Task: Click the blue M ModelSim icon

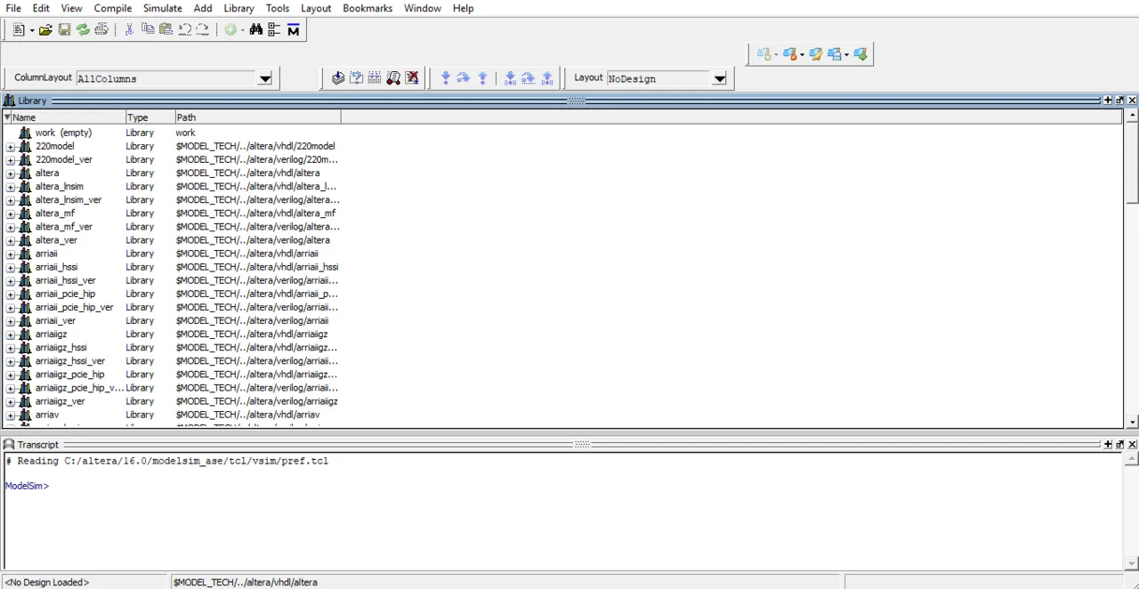Action: coord(293,29)
